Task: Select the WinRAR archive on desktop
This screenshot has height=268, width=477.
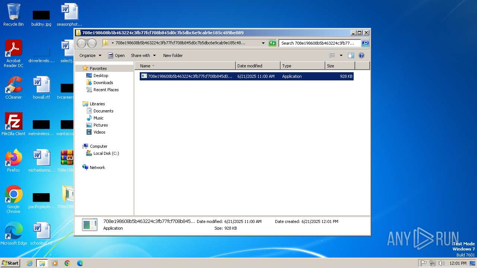Action: click(x=67, y=161)
